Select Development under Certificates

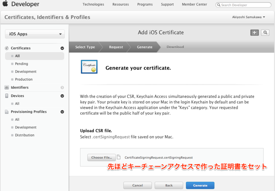tap(25, 71)
